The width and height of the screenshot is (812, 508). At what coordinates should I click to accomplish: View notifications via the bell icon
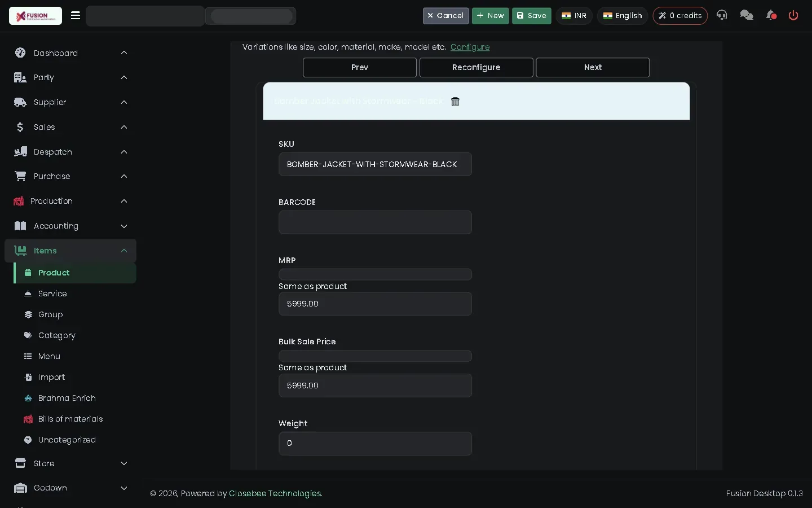(x=771, y=15)
